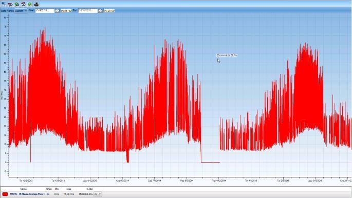Click the layout grid icon in toolbar
The image size is (352, 198).
click(4, 4)
